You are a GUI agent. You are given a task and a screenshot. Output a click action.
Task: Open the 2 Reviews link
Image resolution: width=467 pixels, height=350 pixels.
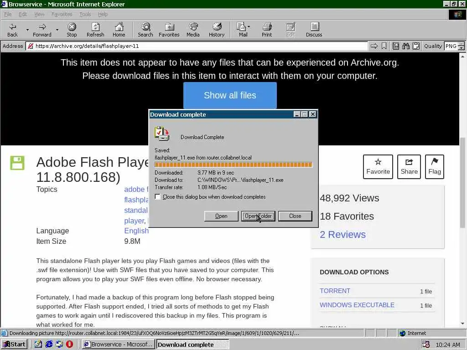(x=342, y=235)
